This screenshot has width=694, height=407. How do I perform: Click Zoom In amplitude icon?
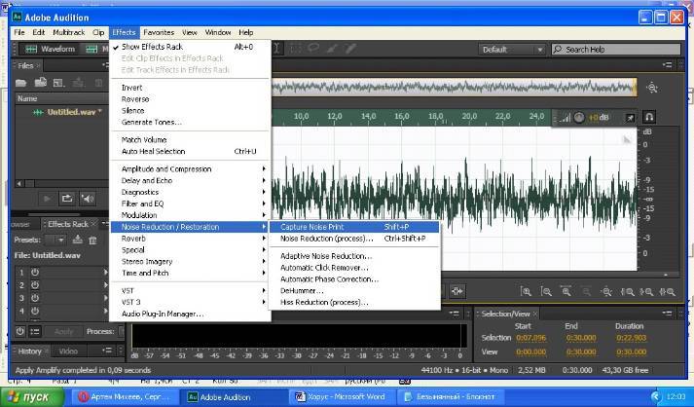coord(526,291)
